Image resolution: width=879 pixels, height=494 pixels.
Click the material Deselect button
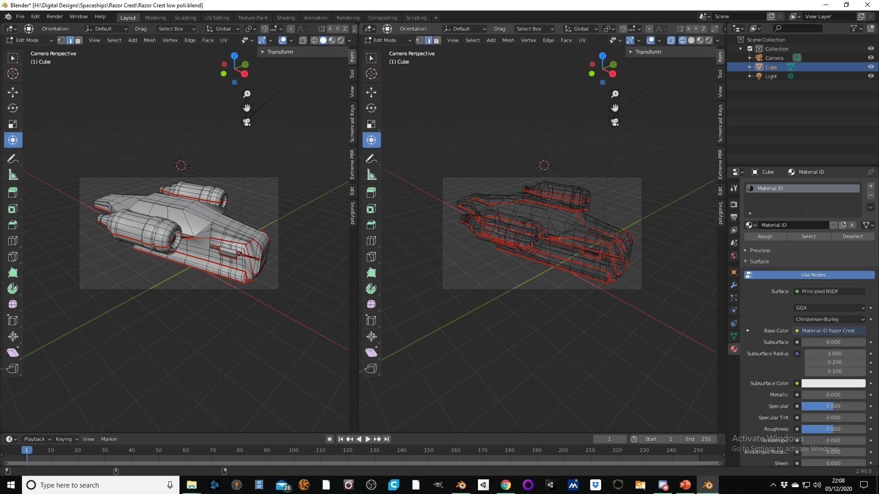coord(852,236)
